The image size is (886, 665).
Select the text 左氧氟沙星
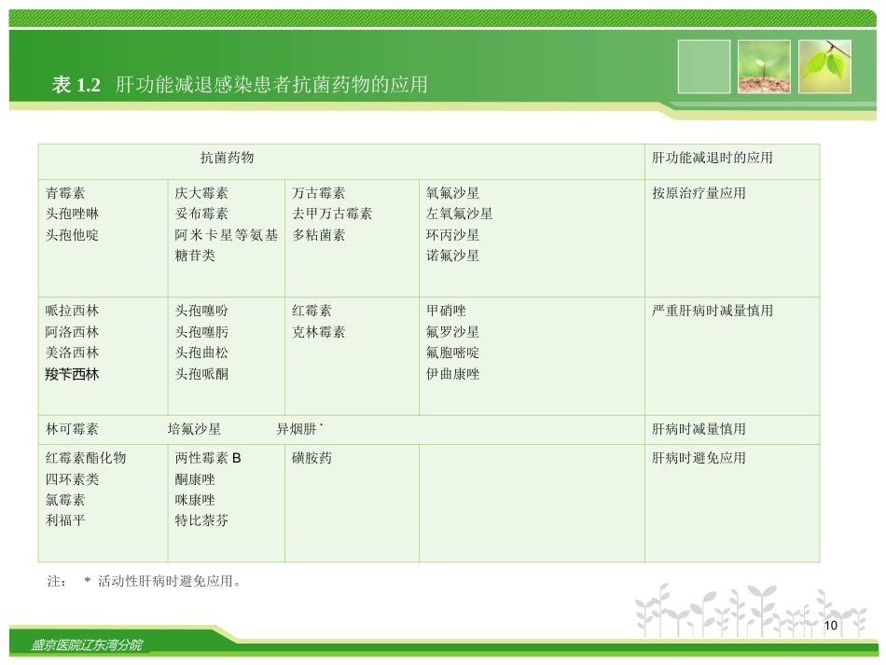pos(460,215)
